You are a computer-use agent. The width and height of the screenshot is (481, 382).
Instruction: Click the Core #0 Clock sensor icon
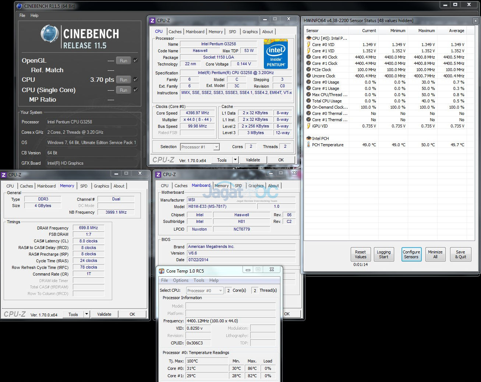click(309, 57)
